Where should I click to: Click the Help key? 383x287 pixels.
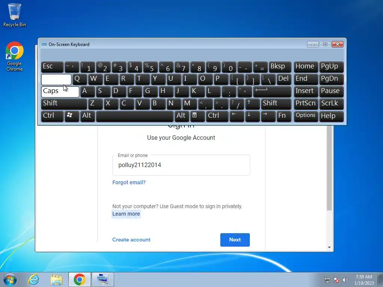pyautogui.click(x=331, y=116)
